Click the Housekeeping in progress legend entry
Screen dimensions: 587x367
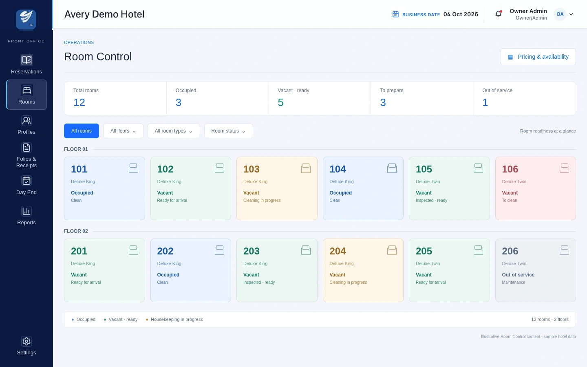pos(174,319)
